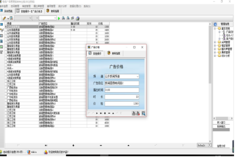
Task: Click the red-marked printer icon in the dialog footer
Action: click(138, 113)
